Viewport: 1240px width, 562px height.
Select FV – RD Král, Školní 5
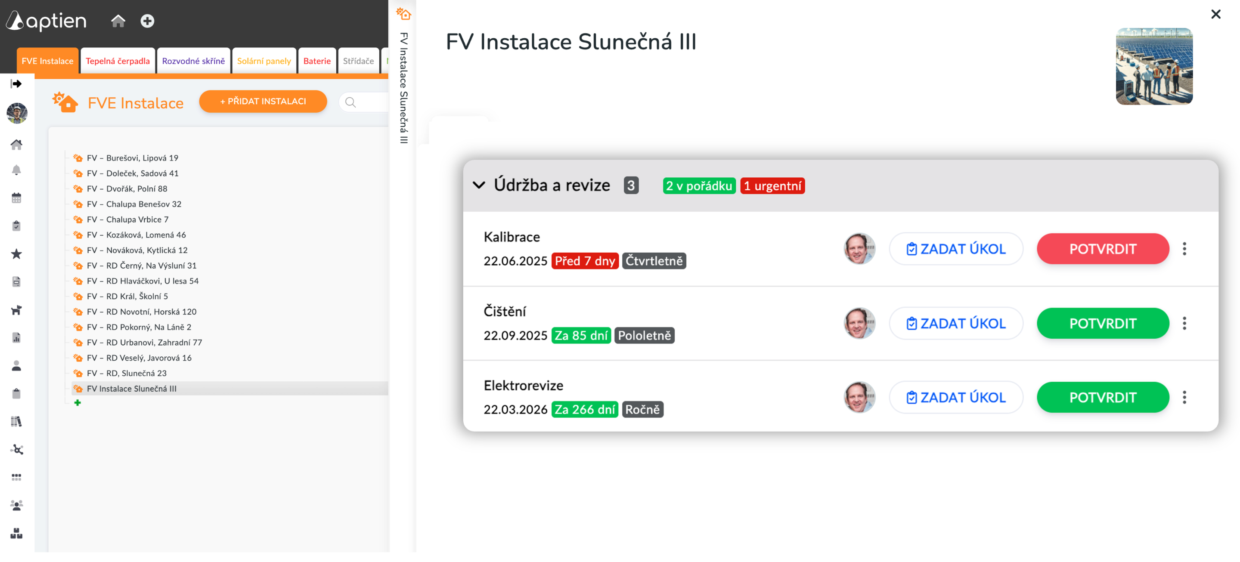pos(127,296)
